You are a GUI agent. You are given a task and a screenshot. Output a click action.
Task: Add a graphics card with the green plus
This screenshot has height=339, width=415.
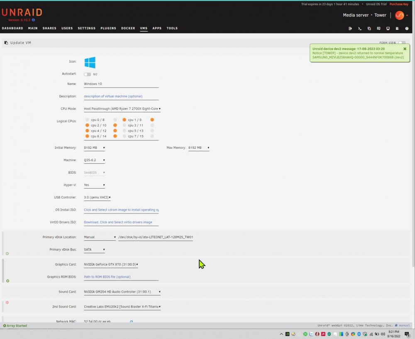[x=7, y=281]
